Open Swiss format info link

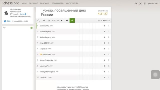[22, 14]
